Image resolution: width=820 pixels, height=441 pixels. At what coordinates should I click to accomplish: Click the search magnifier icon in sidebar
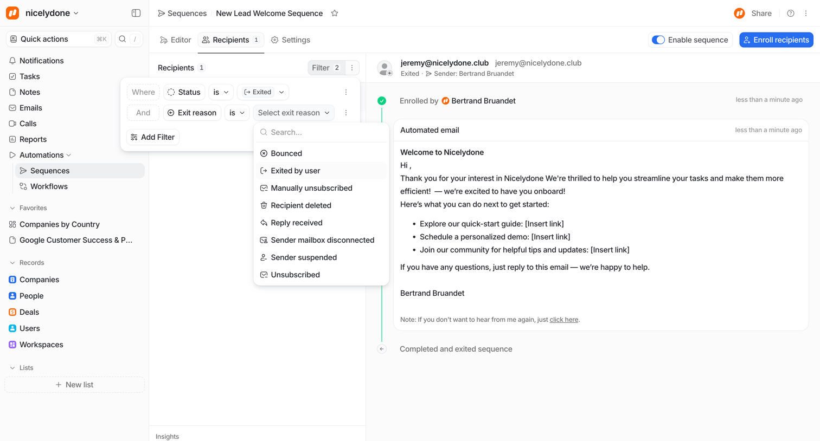point(123,39)
